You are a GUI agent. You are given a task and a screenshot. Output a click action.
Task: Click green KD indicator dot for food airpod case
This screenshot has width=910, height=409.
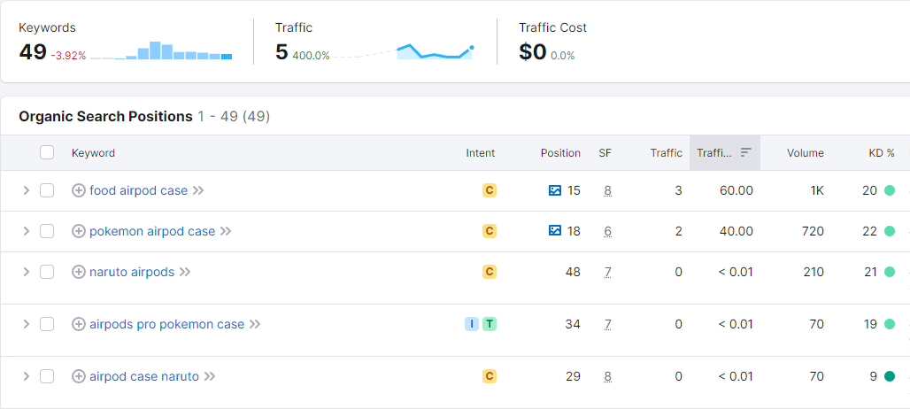click(889, 190)
